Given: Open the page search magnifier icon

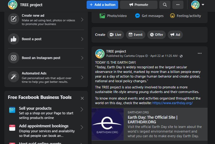Looking at the screenshot, I should click(165, 5).
